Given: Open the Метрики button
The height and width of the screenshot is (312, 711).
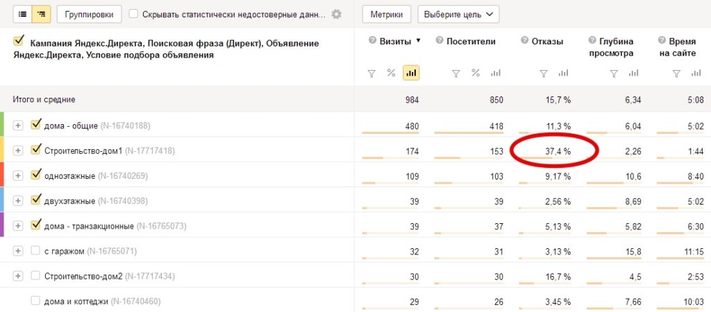Looking at the screenshot, I should (x=387, y=14).
